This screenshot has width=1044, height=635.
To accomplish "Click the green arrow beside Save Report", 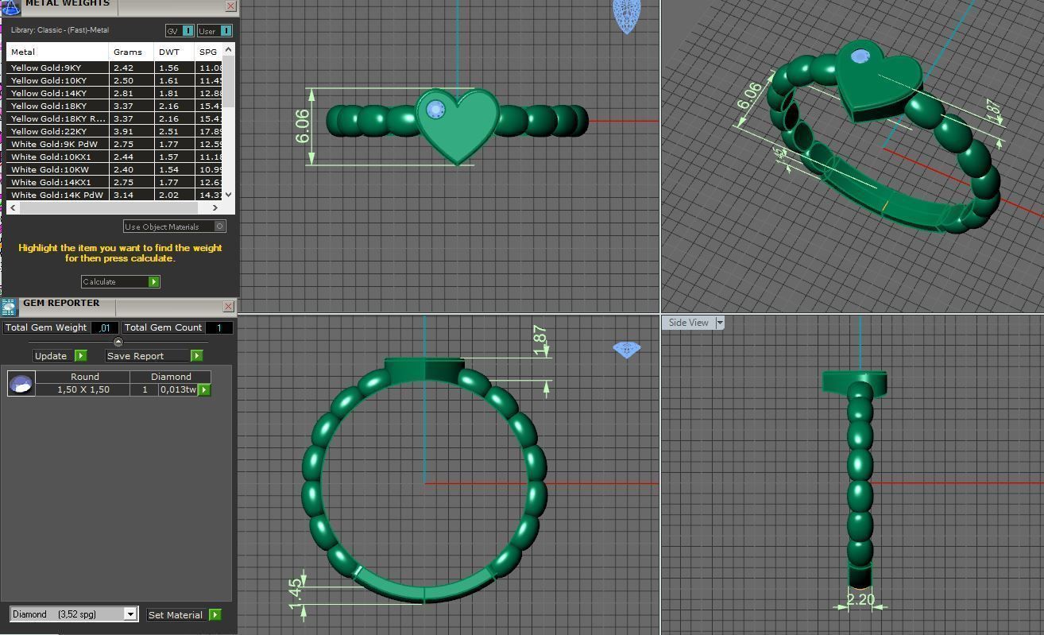I will point(196,356).
